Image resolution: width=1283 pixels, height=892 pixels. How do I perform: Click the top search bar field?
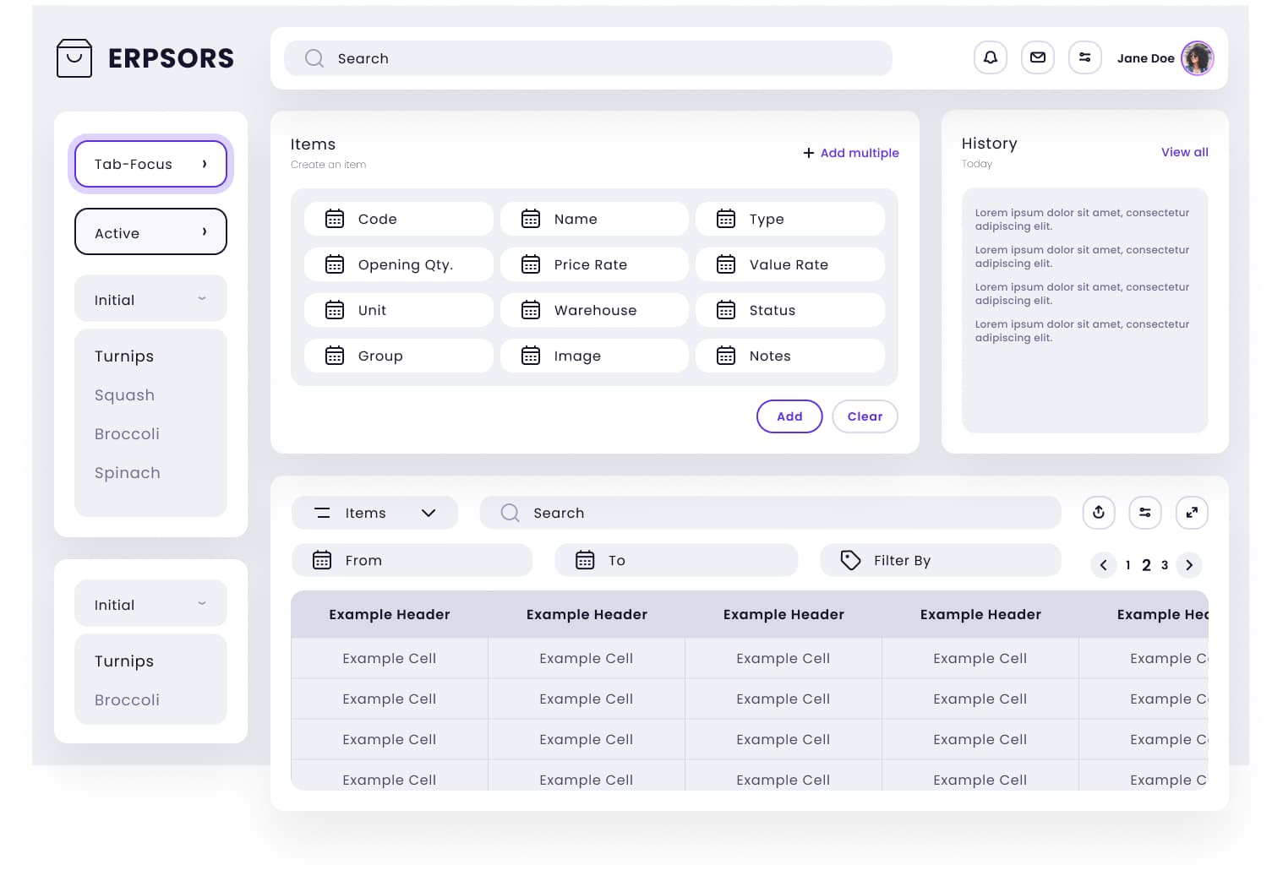(x=588, y=58)
